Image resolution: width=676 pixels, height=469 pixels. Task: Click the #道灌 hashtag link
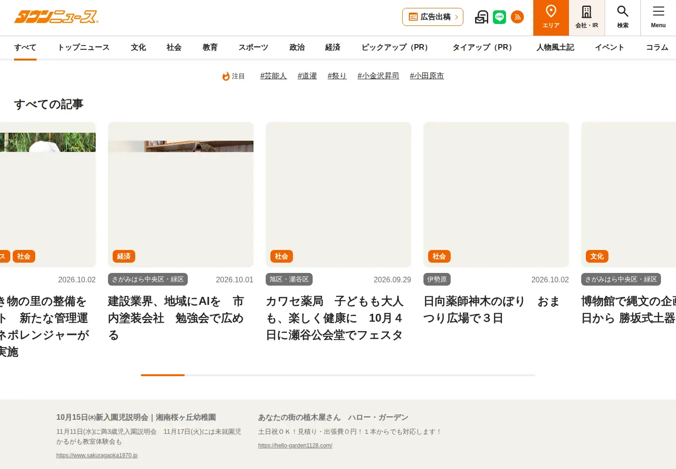307,76
